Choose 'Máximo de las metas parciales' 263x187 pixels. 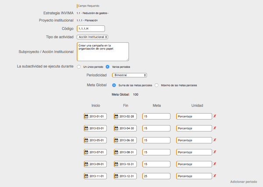click(157, 85)
